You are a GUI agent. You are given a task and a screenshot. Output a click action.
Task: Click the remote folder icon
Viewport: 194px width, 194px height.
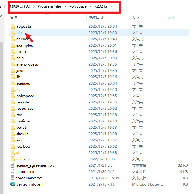13,102
